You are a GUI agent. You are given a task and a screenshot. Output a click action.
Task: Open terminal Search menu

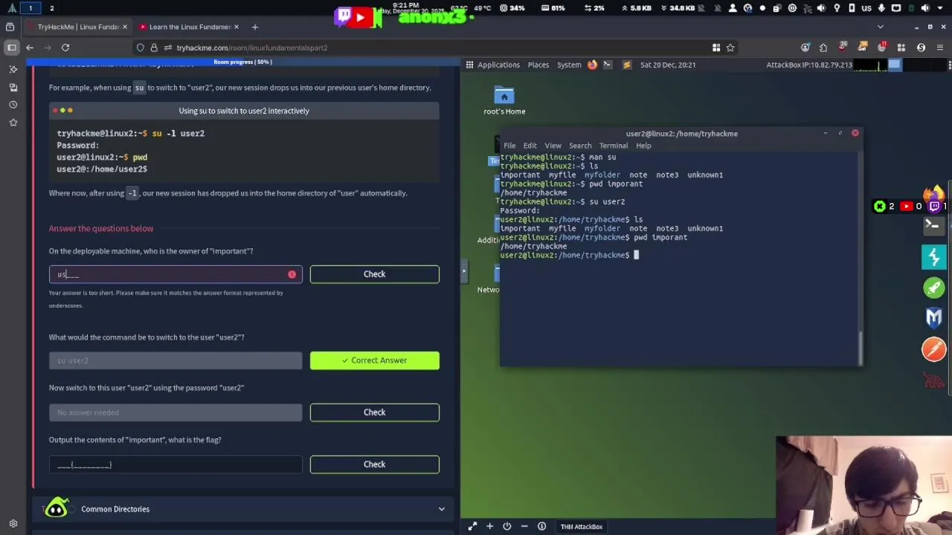[x=580, y=146]
